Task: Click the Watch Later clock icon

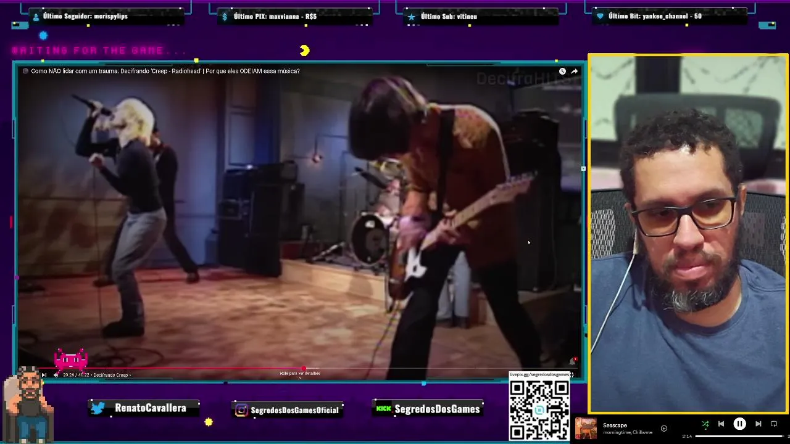Action: tap(562, 72)
